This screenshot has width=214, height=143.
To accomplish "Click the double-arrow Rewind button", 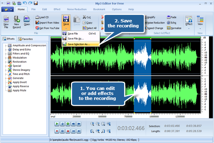I will 73,124.
